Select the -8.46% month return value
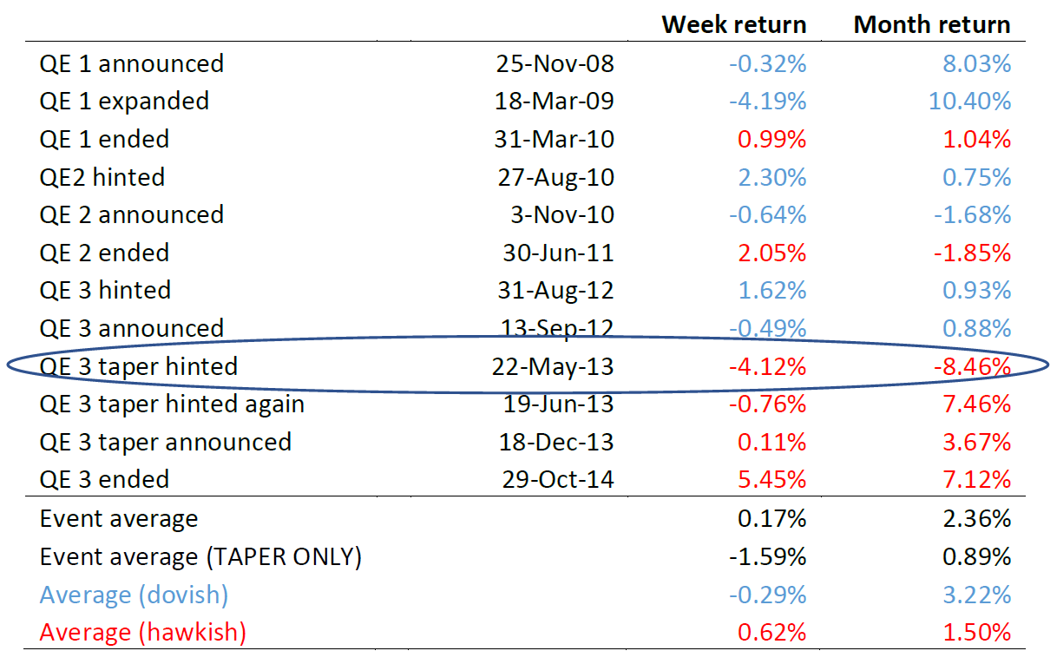1057x664 pixels. point(973,366)
